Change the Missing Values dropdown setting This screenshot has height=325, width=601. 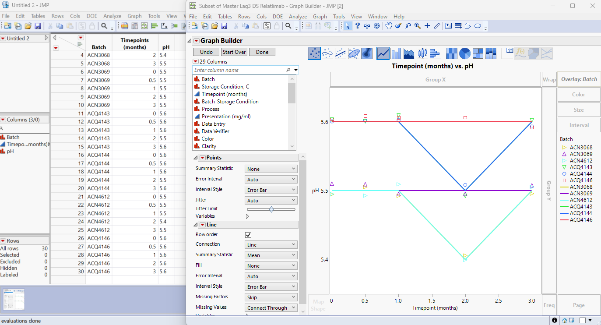click(271, 307)
